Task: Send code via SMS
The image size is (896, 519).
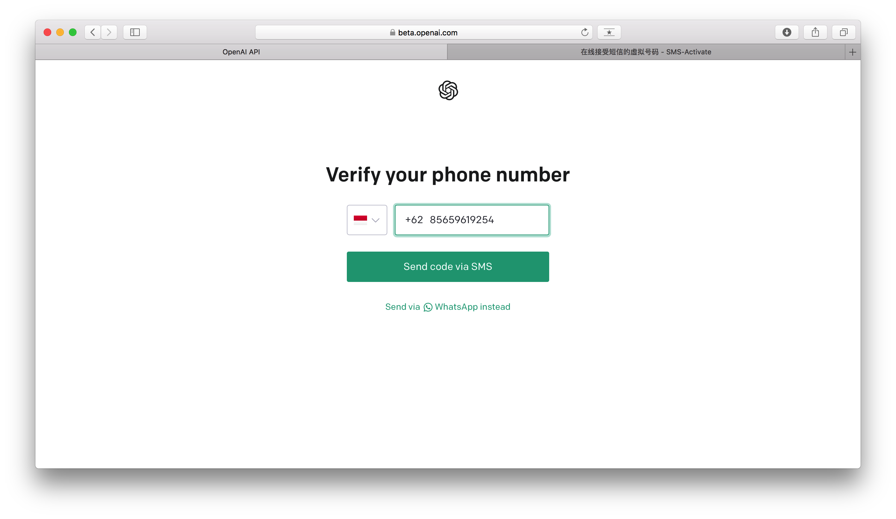Action: click(x=448, y=266)
